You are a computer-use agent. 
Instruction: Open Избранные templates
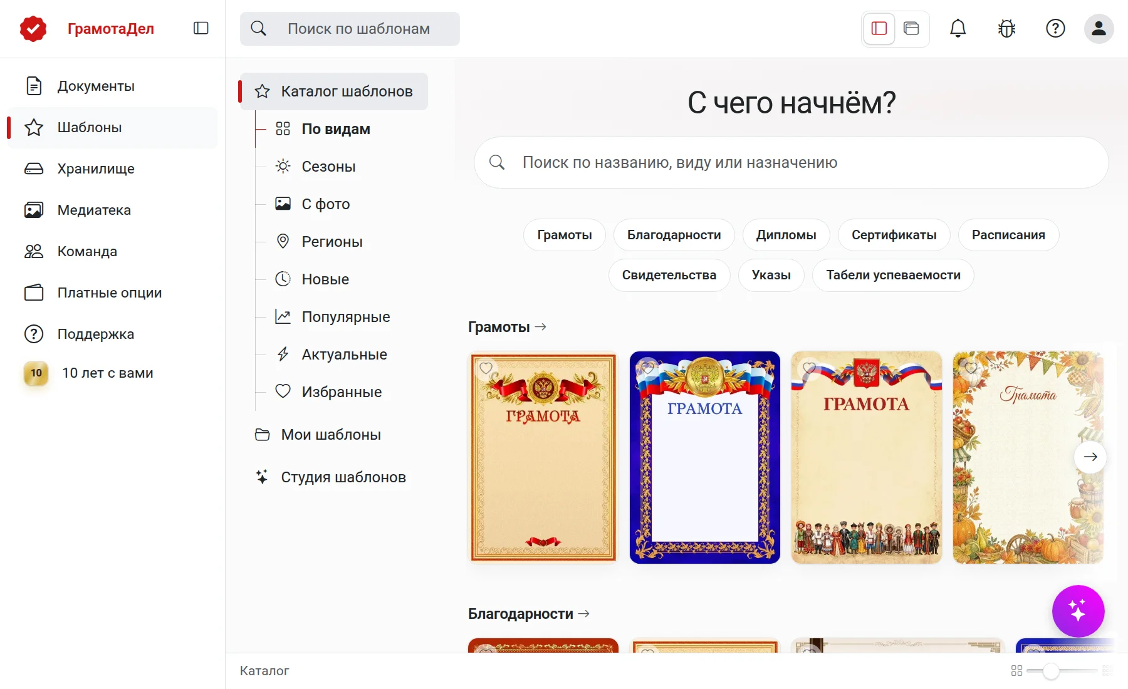tap(328, 392)
